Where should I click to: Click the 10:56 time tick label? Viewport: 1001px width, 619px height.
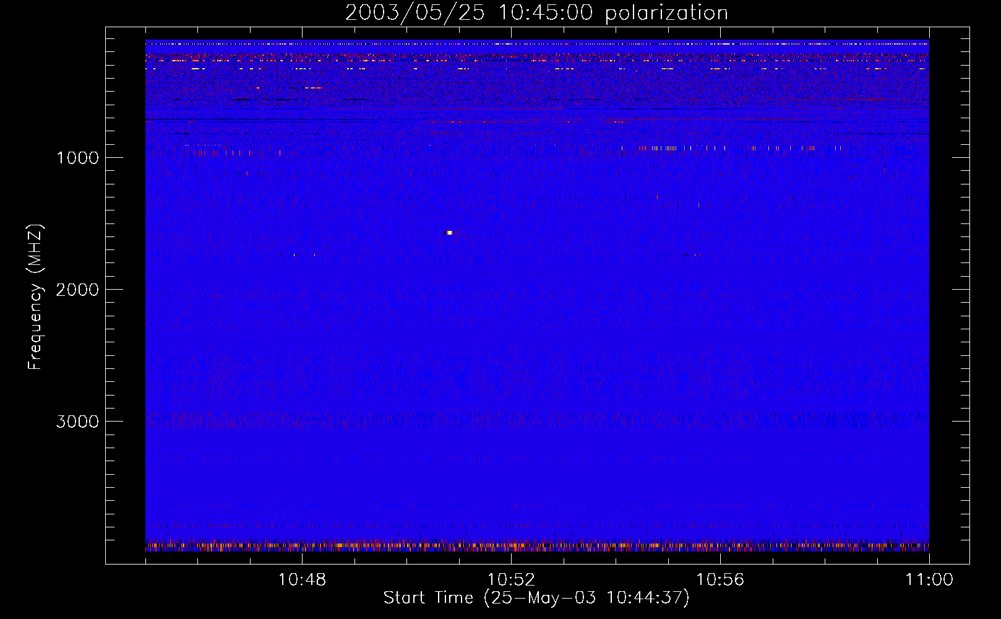(720, 580)
